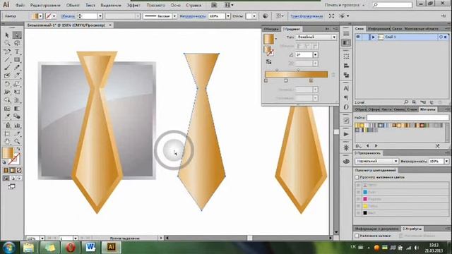This screenshot has height=254, width=452.
Task: Toggle visibility of the black separation row
Action: click(358, 213)
